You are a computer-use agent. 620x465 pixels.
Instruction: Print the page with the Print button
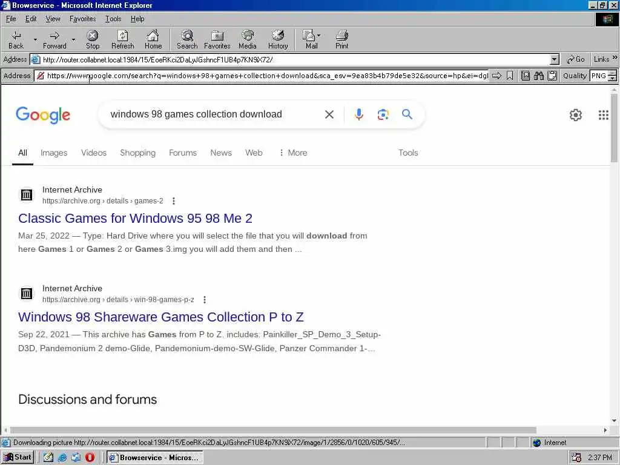click(x=342, y=40)
